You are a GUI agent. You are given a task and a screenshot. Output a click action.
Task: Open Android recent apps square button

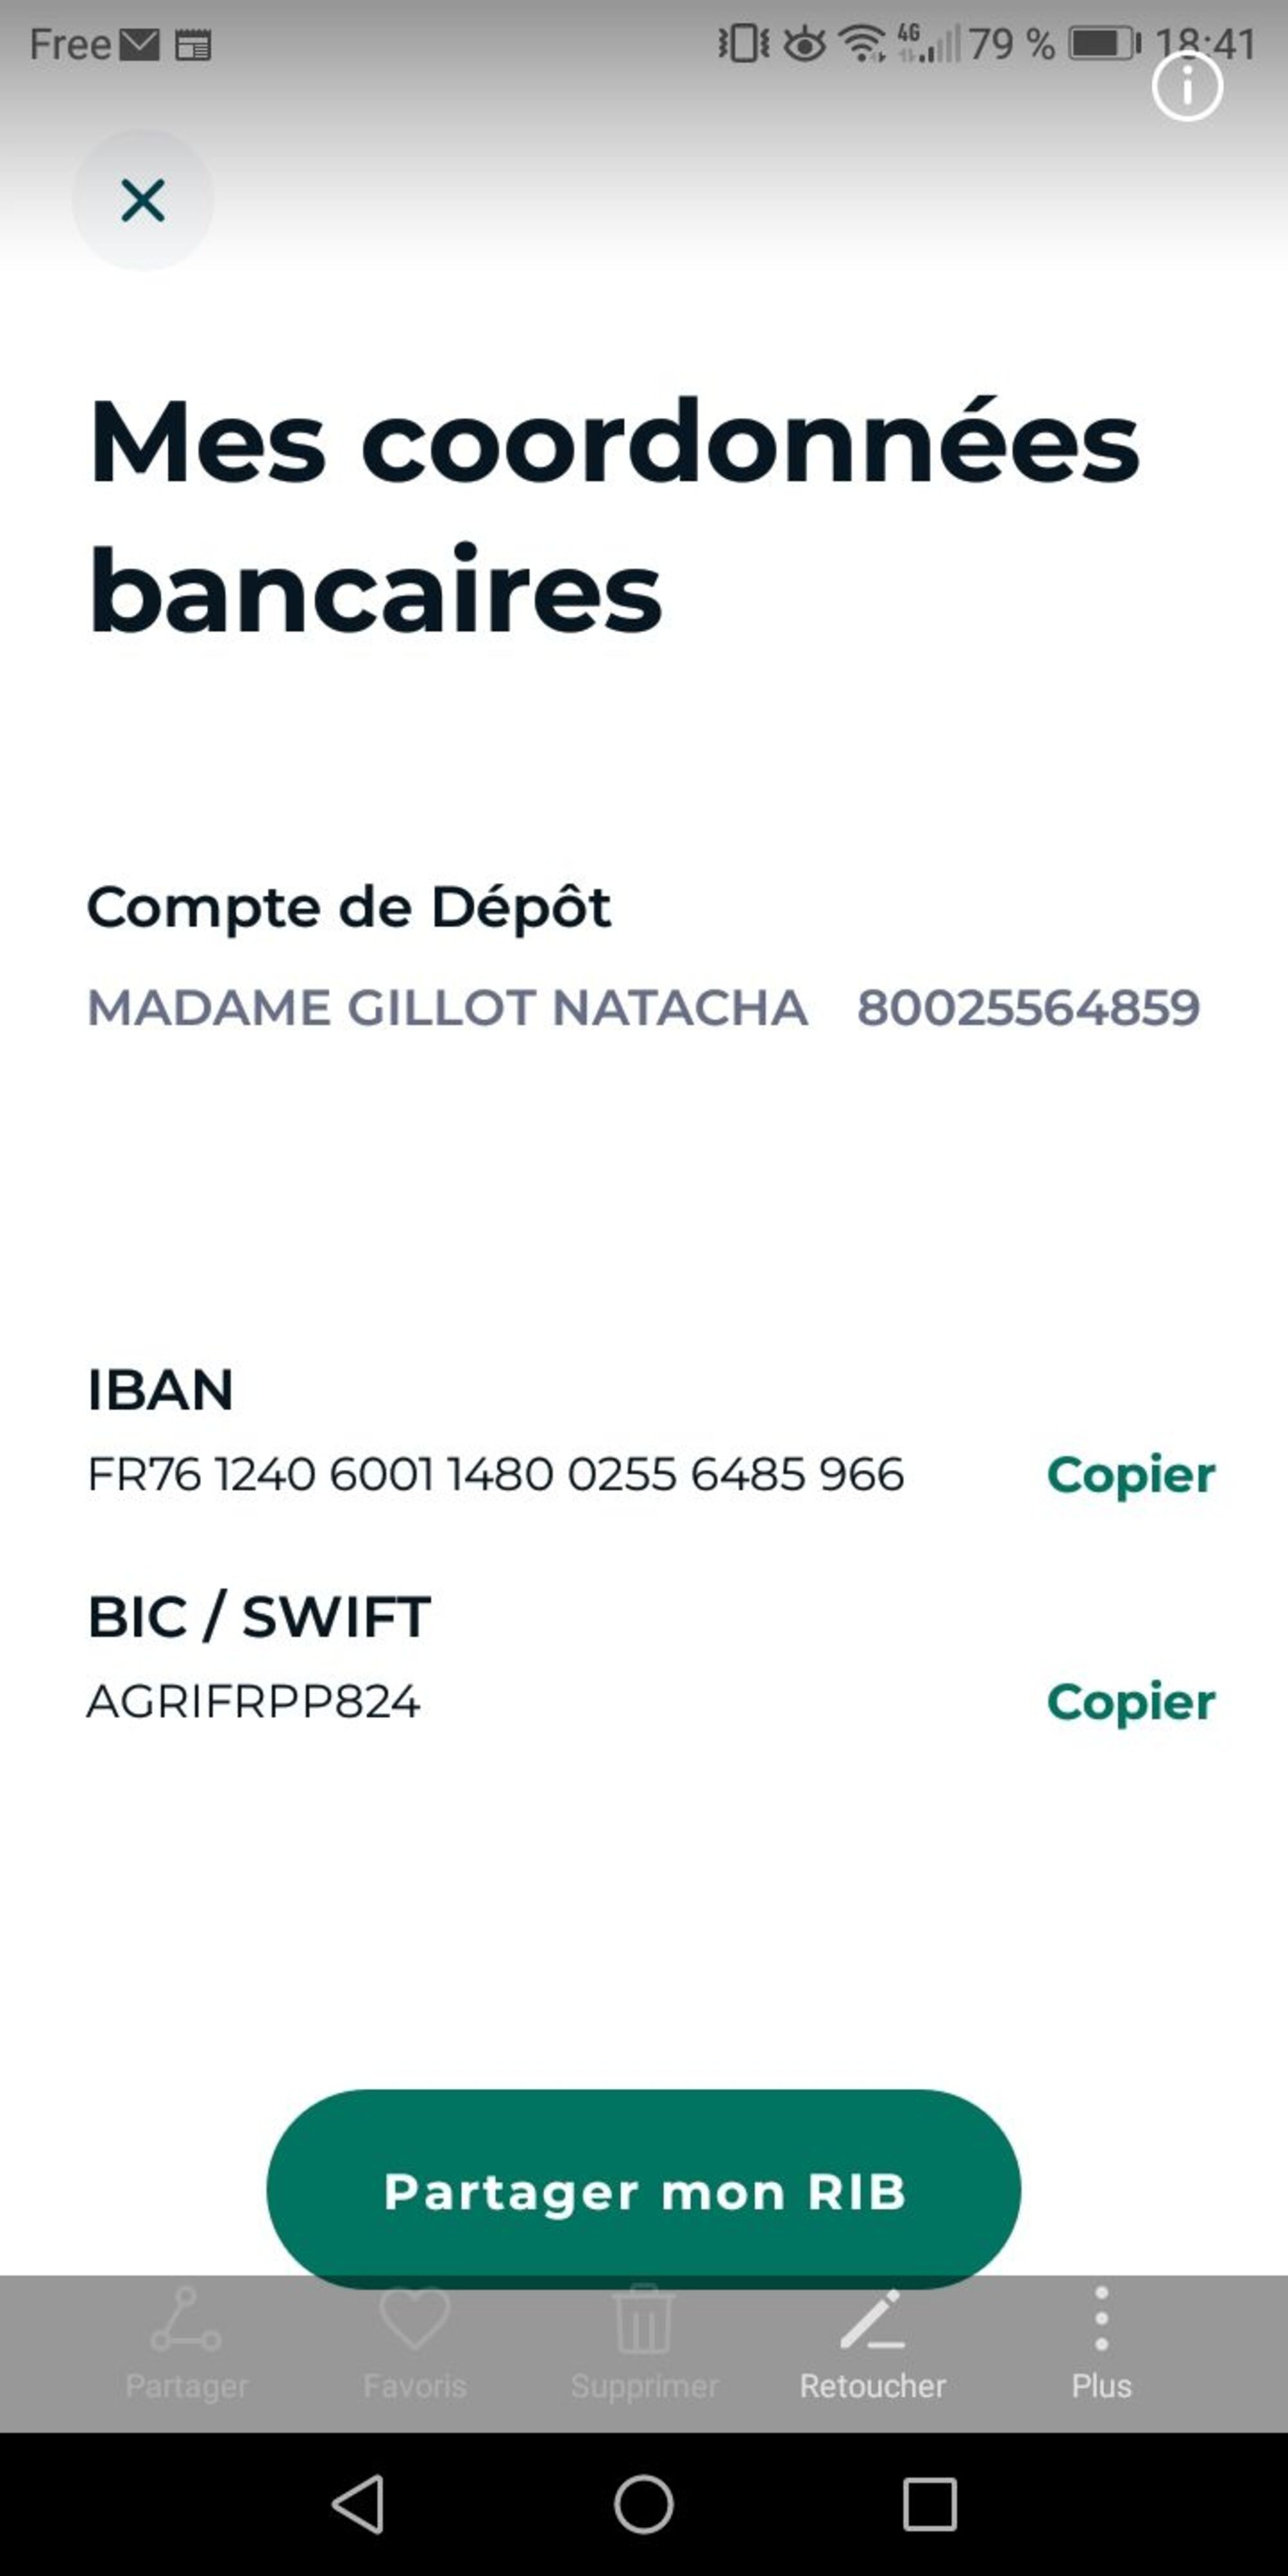coord(930,2504)
